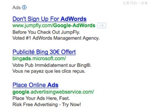Image resolution: width=149 pixels, height=112 pixels.
Task: Click the bingads.microsoft.com green URL
Action: pyautogui.click(x=39, y=58)
